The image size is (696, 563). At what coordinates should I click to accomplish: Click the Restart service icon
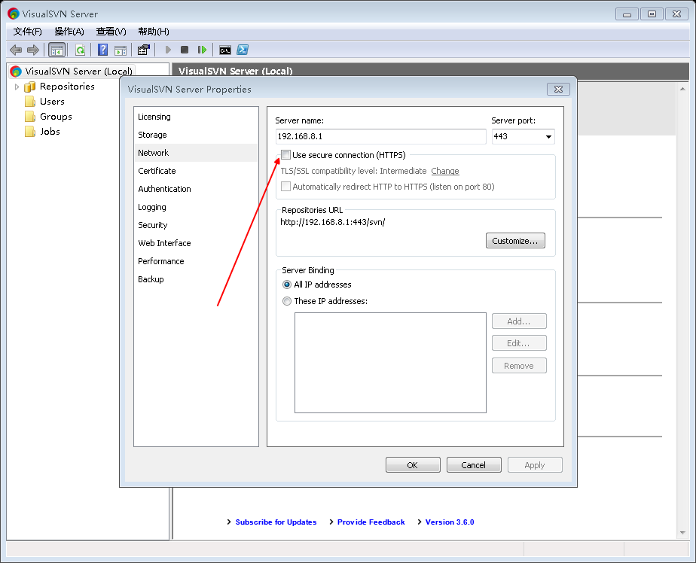pos(202,50)
